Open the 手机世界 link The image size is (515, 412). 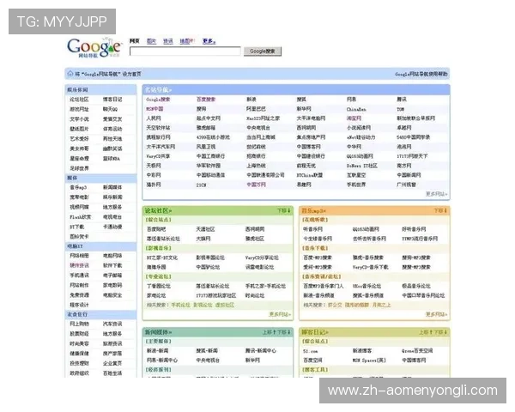(x=356, y=185)
